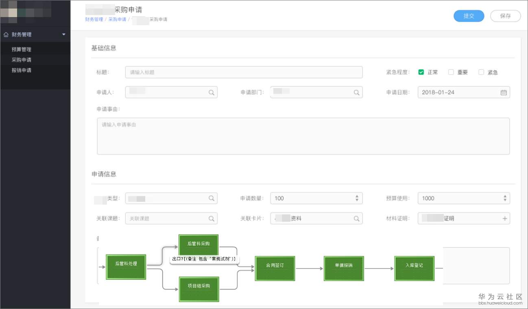Uncheck the 正常 urgency checkbox
Image resolution: width=528 pixels, height=309 pixels.
point(421,72)
